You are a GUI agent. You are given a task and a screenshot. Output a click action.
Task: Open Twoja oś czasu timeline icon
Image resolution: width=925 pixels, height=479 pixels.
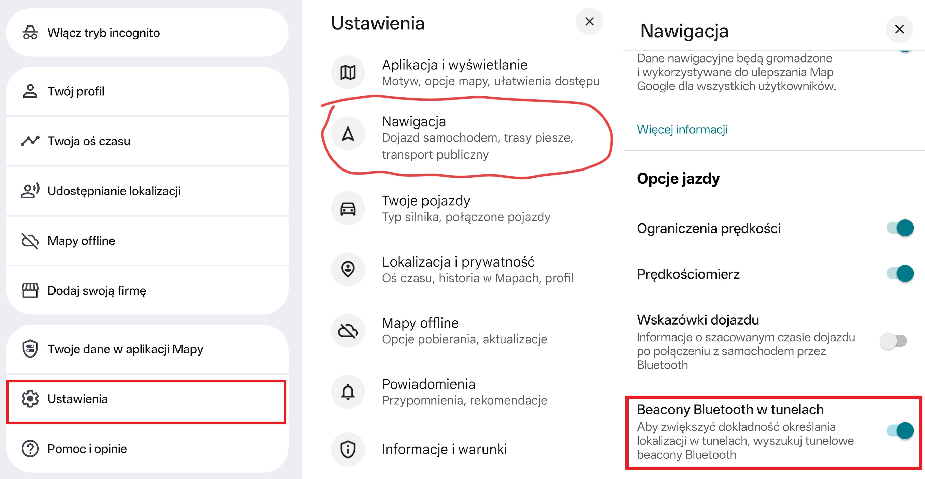coord(30,141)
